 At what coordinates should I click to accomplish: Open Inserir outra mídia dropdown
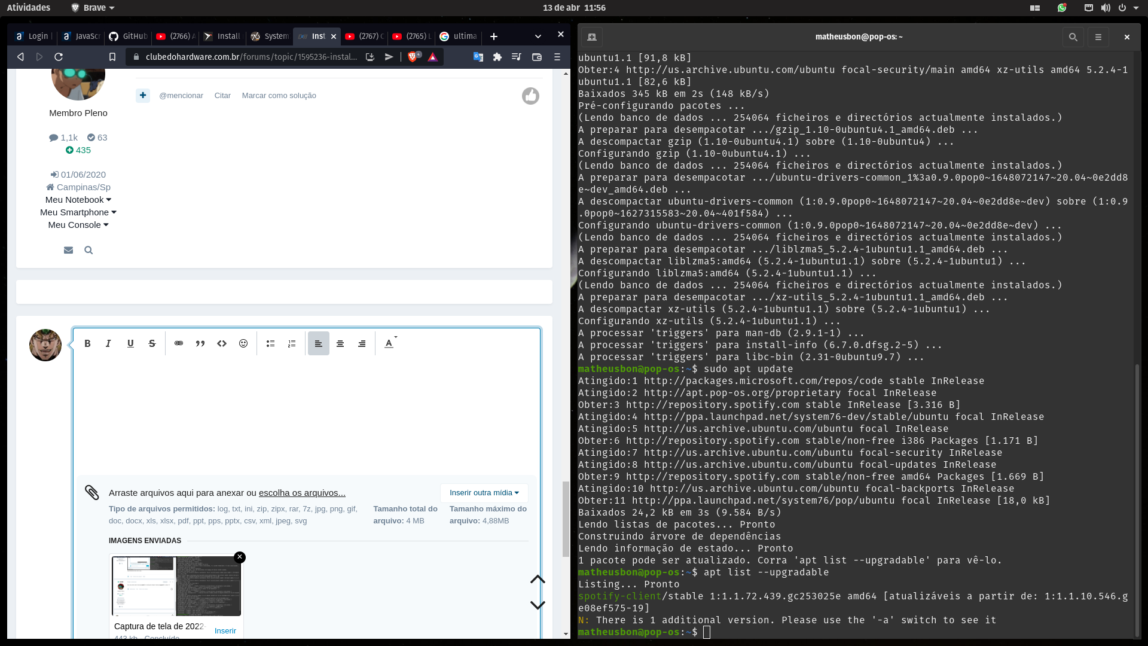pyautogui.click(x=484, y=493)
